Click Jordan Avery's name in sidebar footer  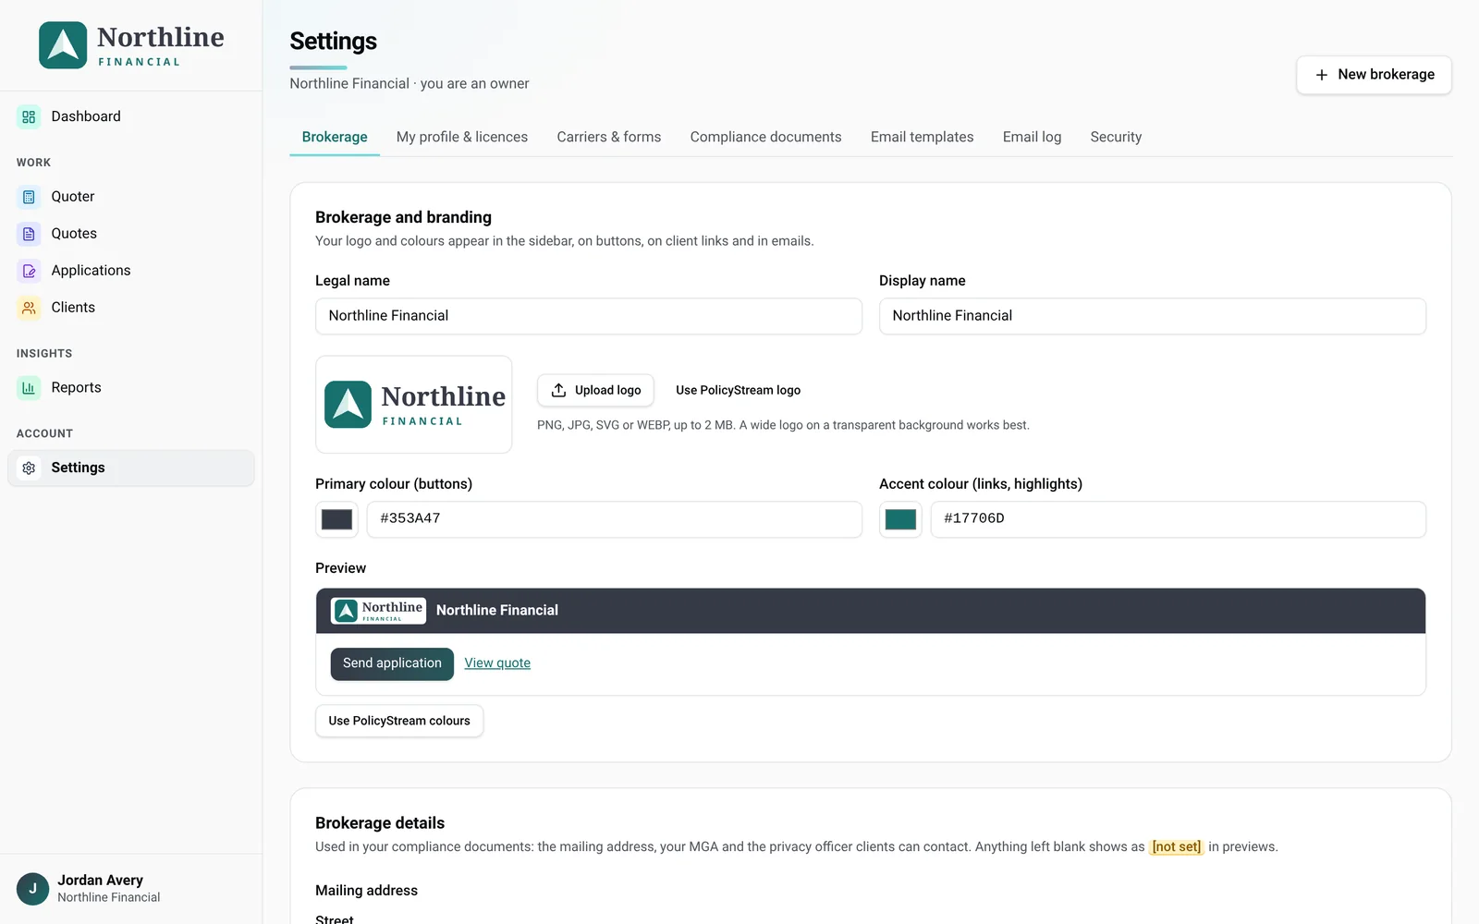100,881
